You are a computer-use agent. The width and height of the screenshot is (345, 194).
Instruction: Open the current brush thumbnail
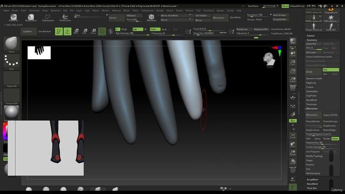tap(11, 44)
